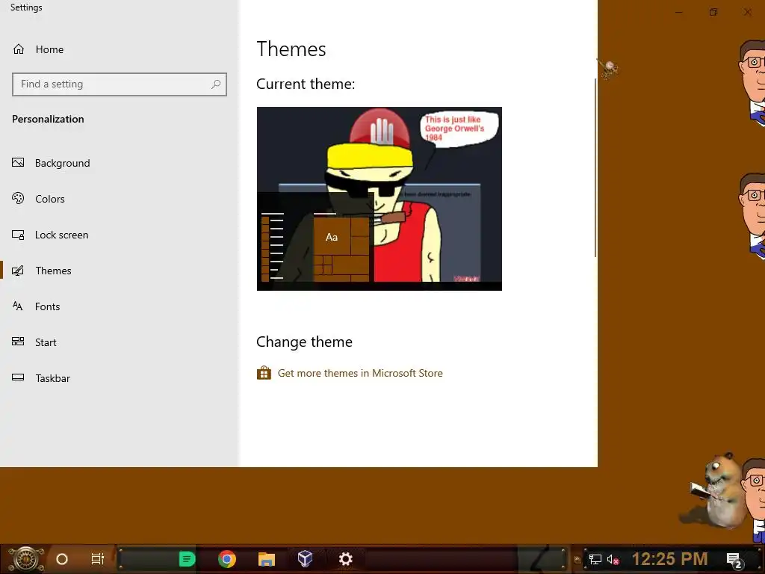Viewport: 765px width, 574px height.
Task: Open Start settings page
Action: 34,342
